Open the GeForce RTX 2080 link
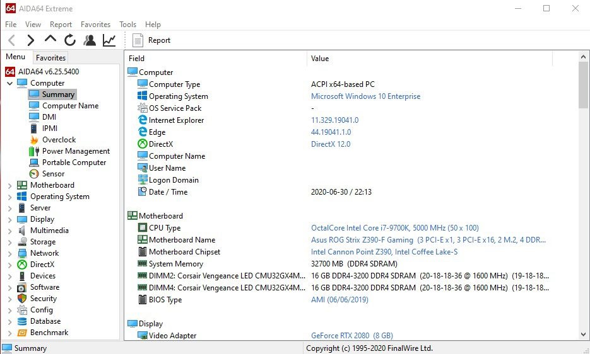590x354 pixels. point(352,336)
